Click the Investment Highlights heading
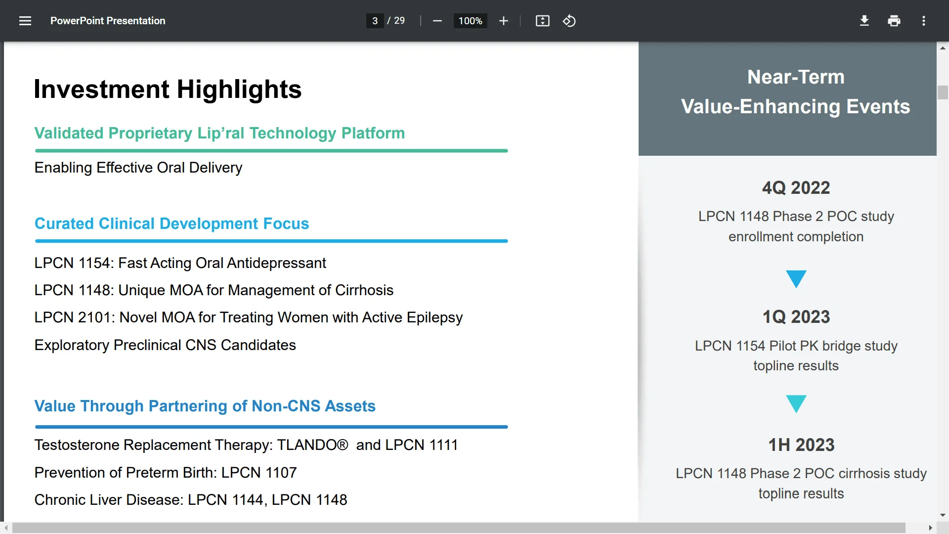Viewport: 949px width, 534px height. coord(168,89)
